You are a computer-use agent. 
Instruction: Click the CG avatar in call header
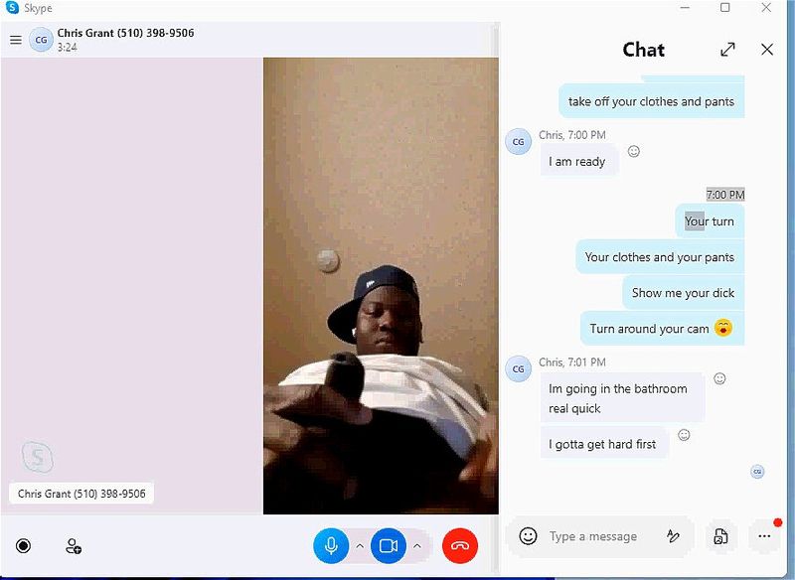coord(41,40)
